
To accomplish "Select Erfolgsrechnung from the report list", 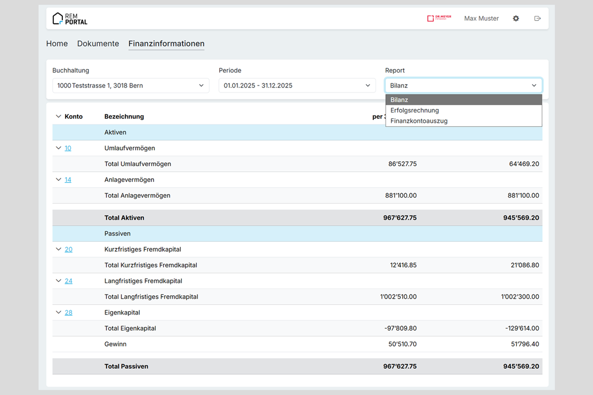I will point(414,110).
